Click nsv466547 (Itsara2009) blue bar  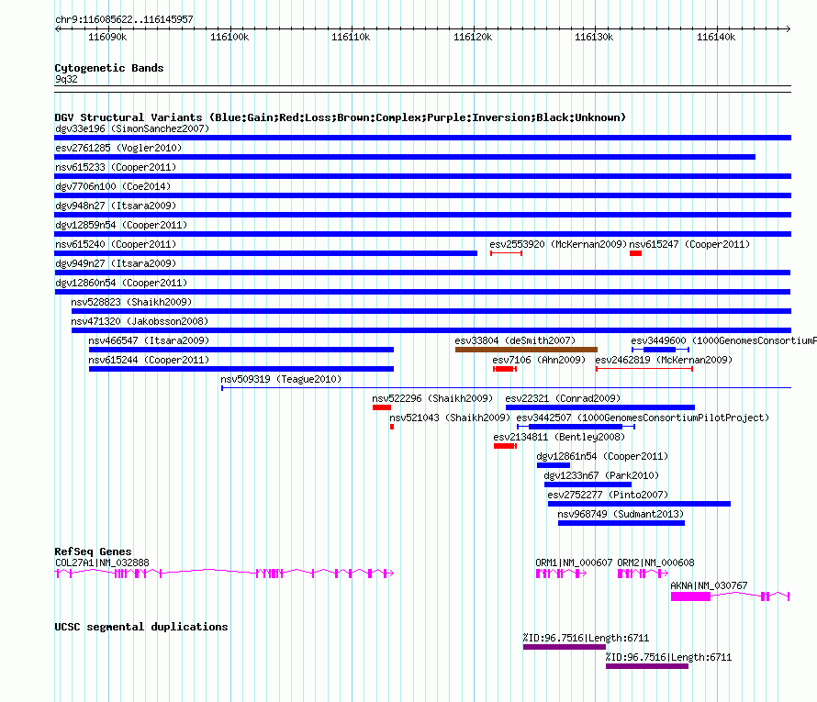point(241,350)
